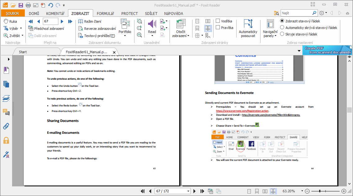The width and height of the screenshot is (353, 196).
Task: Toggle continuous facing view in ribbon
Action: click(208, 28)
